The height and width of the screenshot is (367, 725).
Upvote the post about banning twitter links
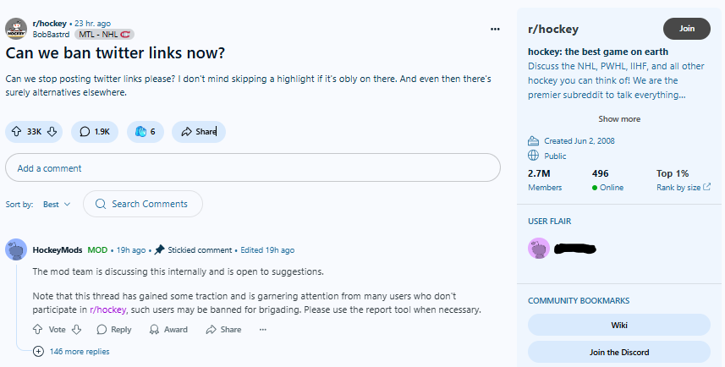pyautogui.click(x=17, y=132)
